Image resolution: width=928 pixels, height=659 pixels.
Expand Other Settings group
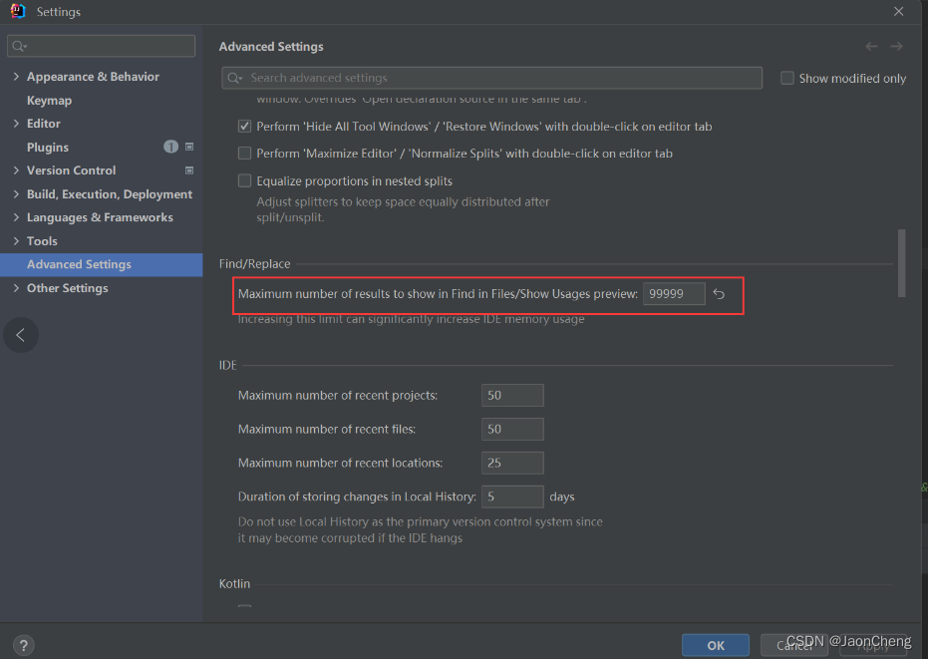16,288
